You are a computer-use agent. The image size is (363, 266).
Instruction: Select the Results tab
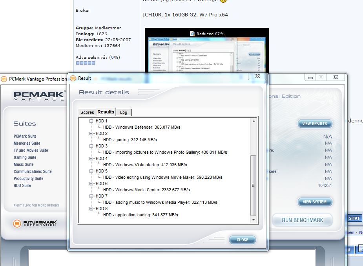click(x=106, y=112)
